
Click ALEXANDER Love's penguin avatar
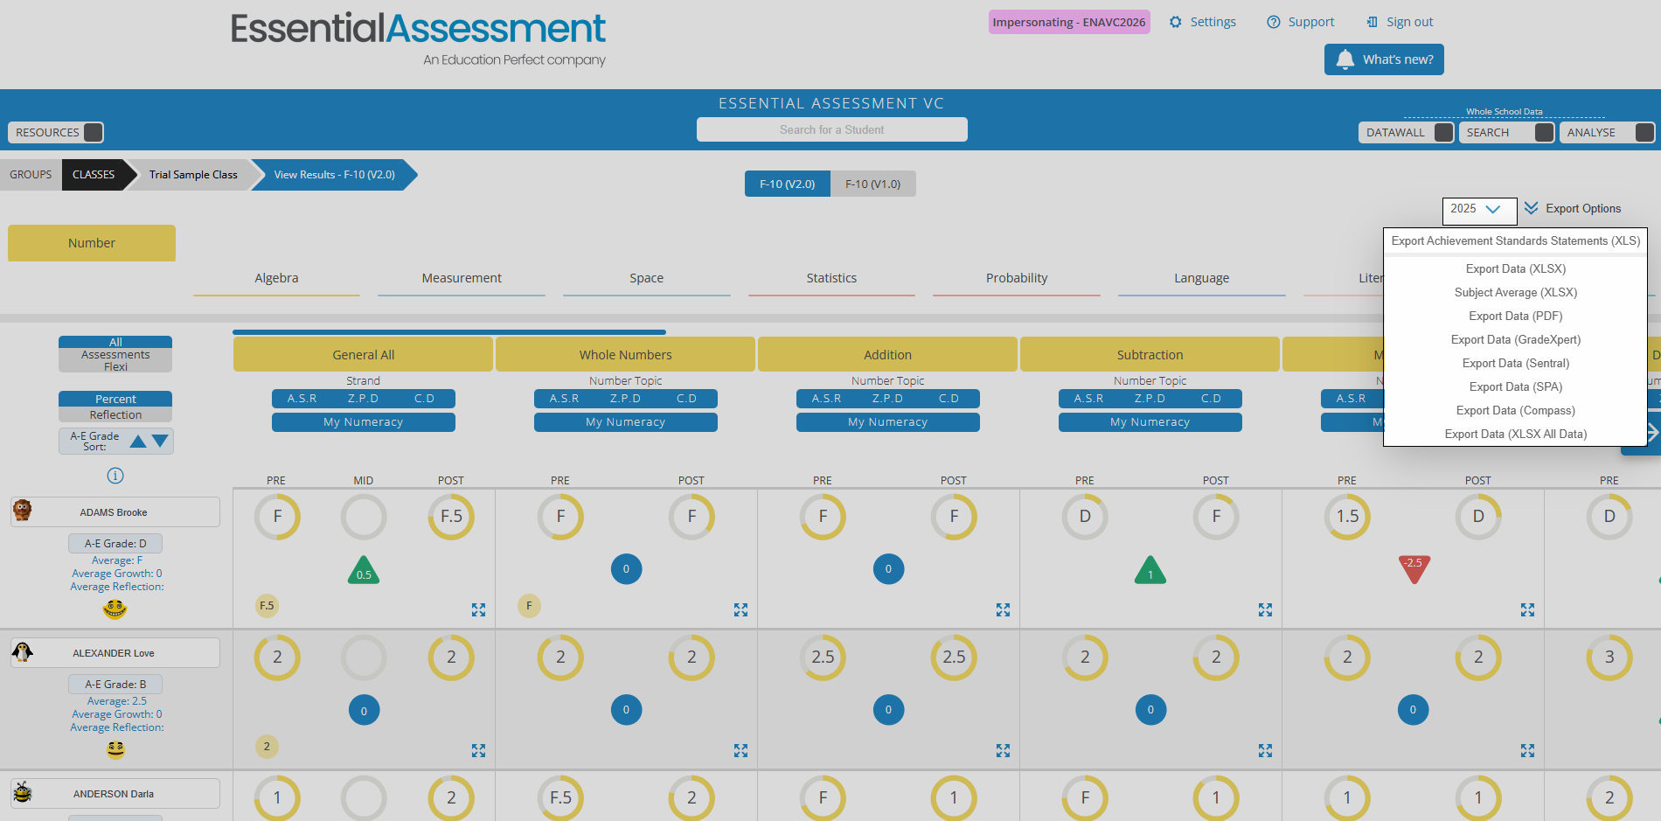click(x=23, y=651)
